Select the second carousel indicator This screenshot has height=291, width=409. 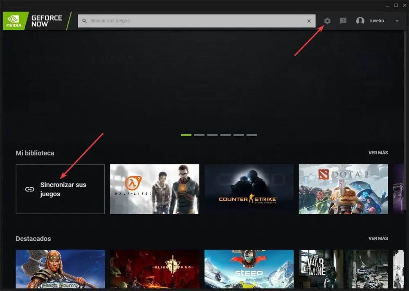199,135
